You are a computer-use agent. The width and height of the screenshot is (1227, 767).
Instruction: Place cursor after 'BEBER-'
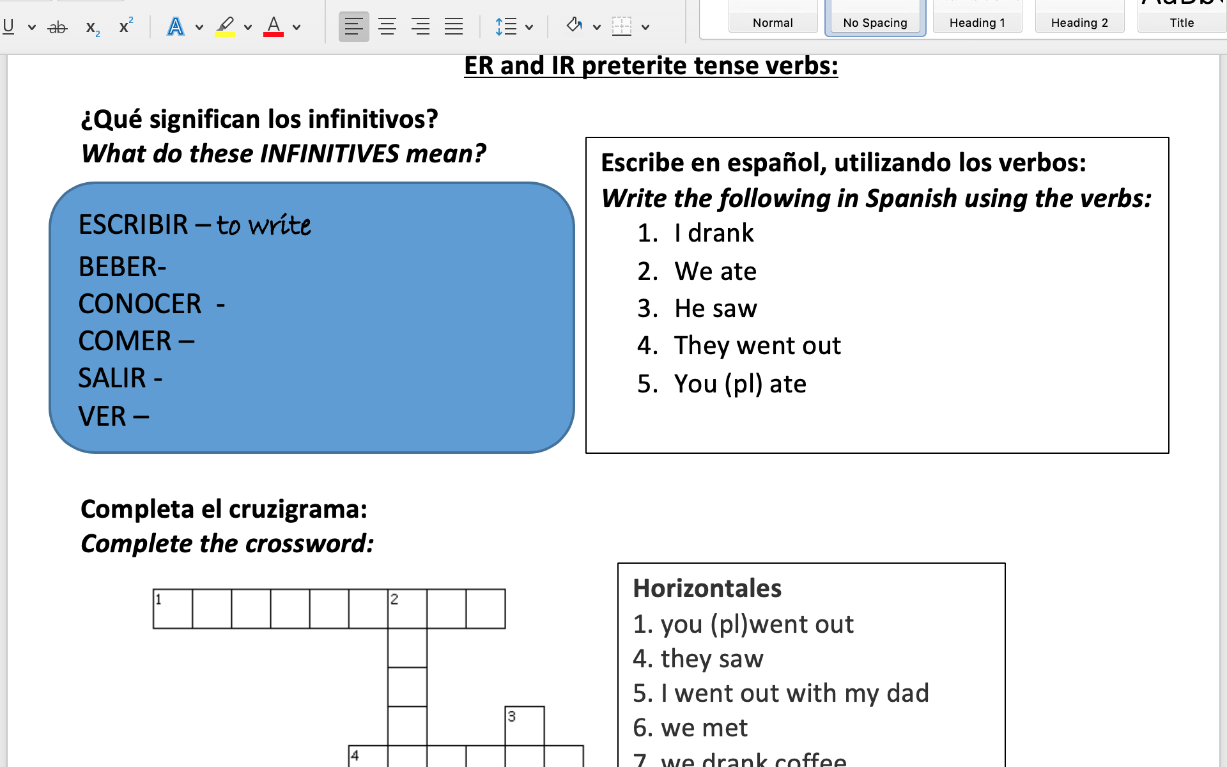pyautogui.click(x=167, y=267)
